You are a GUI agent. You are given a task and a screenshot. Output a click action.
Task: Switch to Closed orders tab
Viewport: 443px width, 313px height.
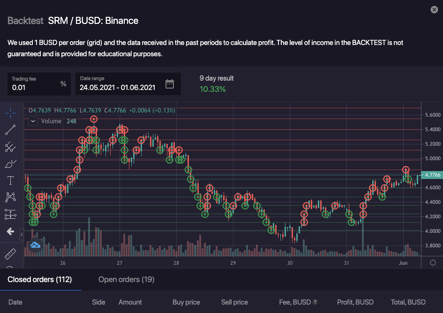pyautogui.click(x=39, y=280)
